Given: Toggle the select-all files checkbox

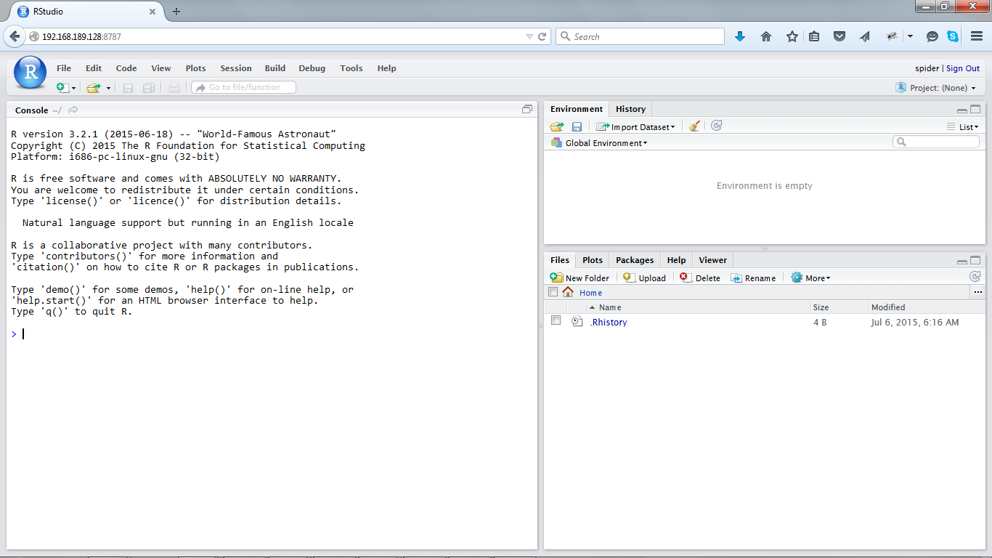Looking at the screenshot, I should click(553, 292).
